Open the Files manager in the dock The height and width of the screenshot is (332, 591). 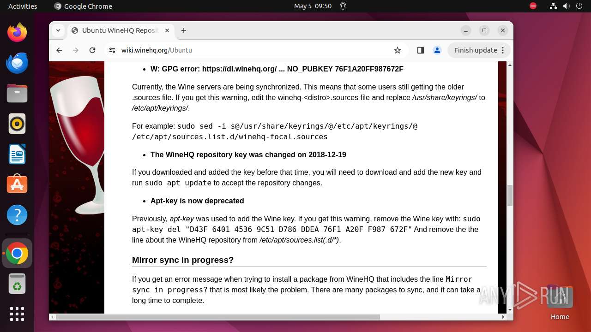tap(17, 93)
